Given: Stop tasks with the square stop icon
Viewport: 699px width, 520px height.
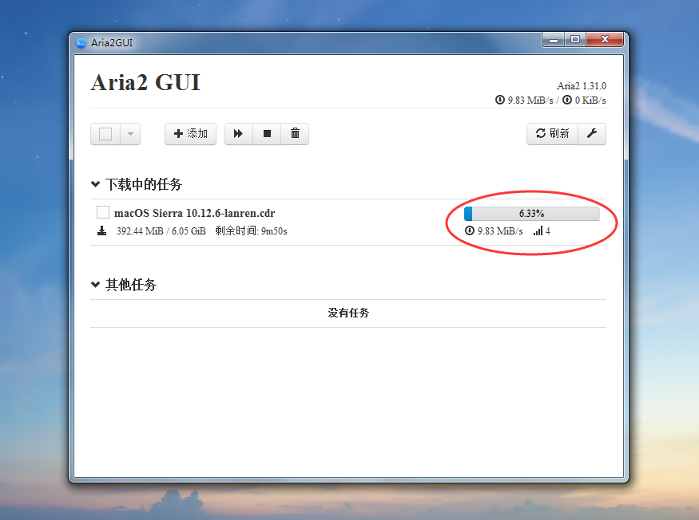Looking at the screenshot, I should [267, 133].
